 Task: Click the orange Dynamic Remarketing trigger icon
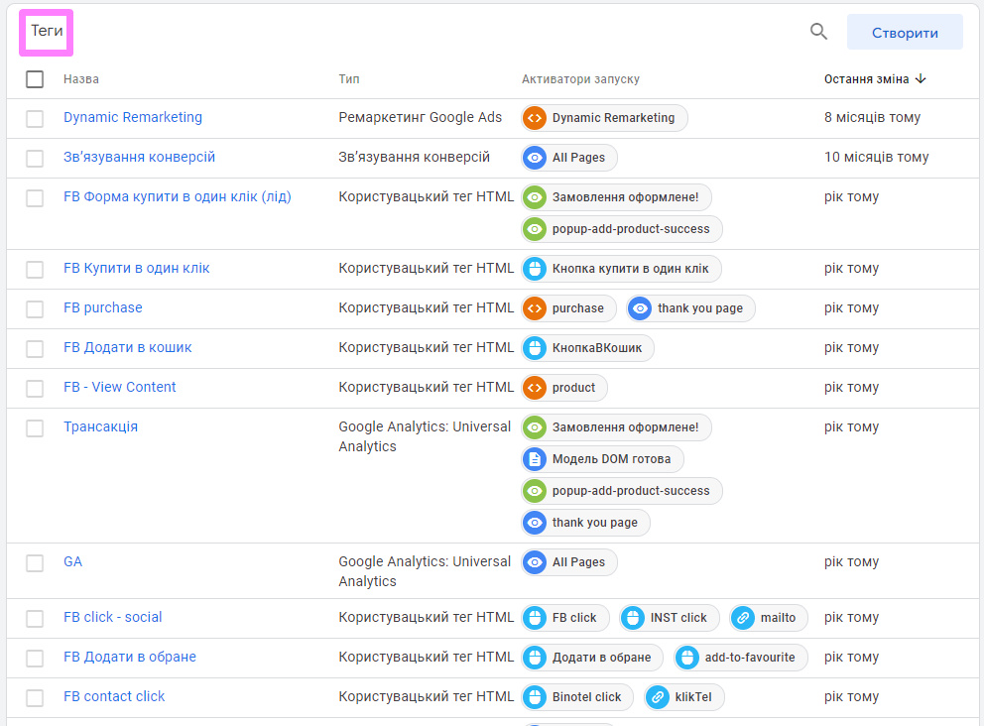tap(535, 118)
